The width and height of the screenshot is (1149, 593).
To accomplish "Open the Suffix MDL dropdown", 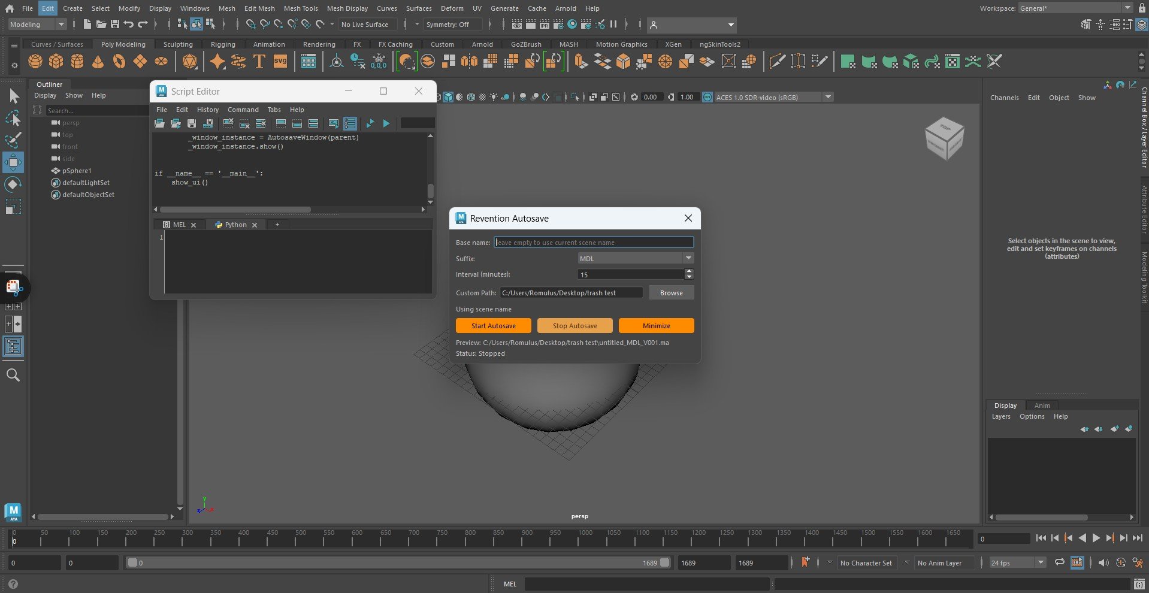I will 635,259.
